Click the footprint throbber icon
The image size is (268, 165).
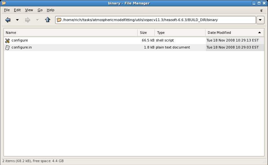pos(262,10)
